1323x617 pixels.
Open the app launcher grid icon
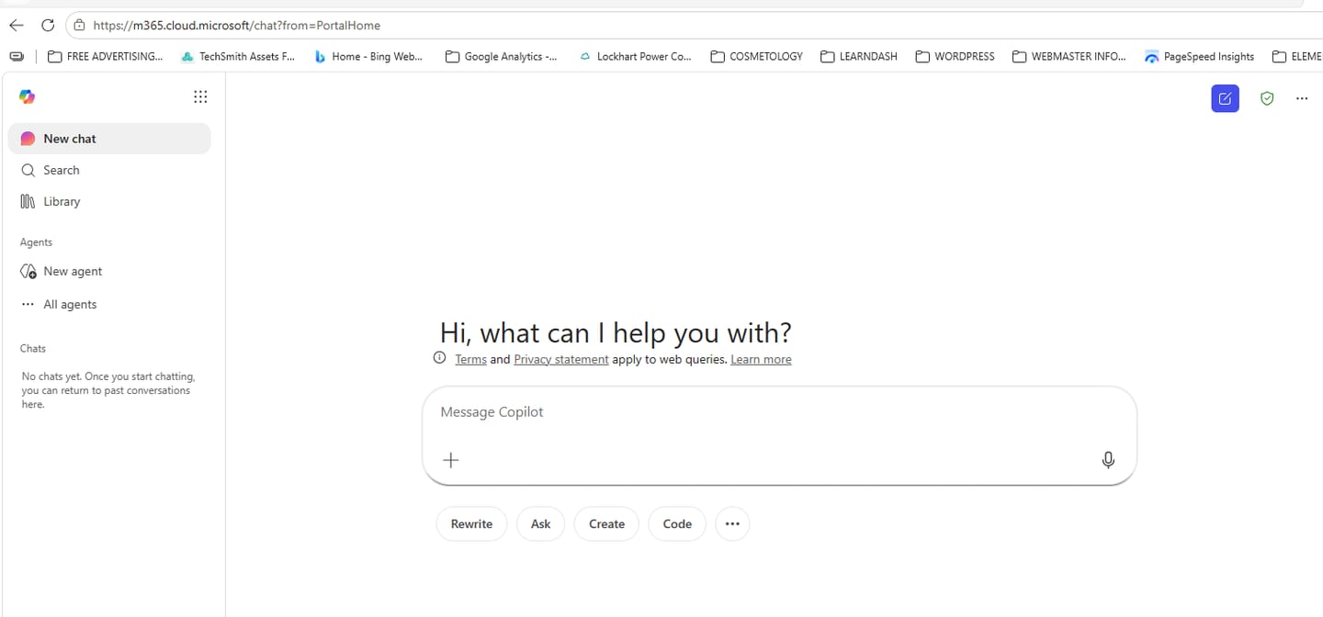pos(200,96)
